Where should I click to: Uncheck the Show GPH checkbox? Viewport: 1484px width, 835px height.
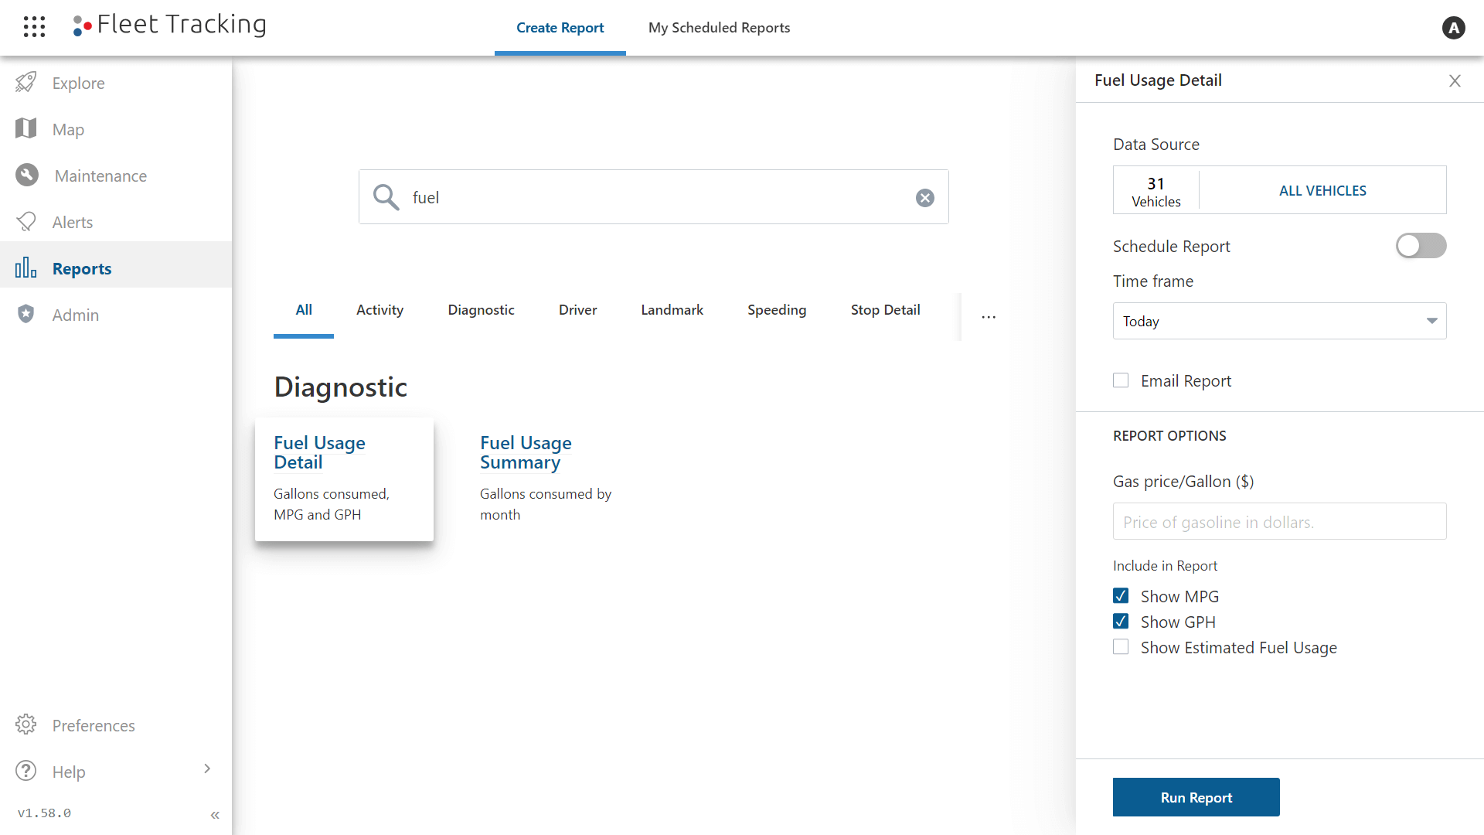point(1121,622)
